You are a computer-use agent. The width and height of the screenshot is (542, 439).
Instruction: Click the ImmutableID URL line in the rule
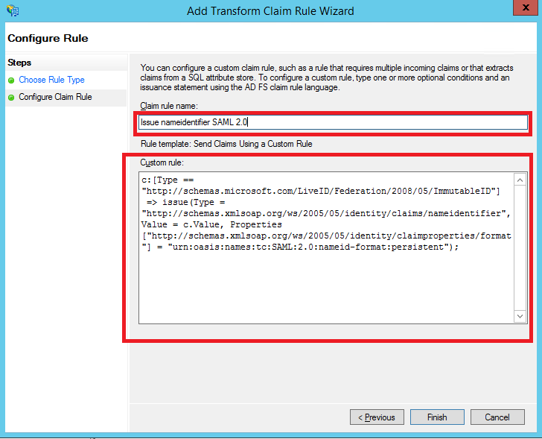(x=321, y=191)
